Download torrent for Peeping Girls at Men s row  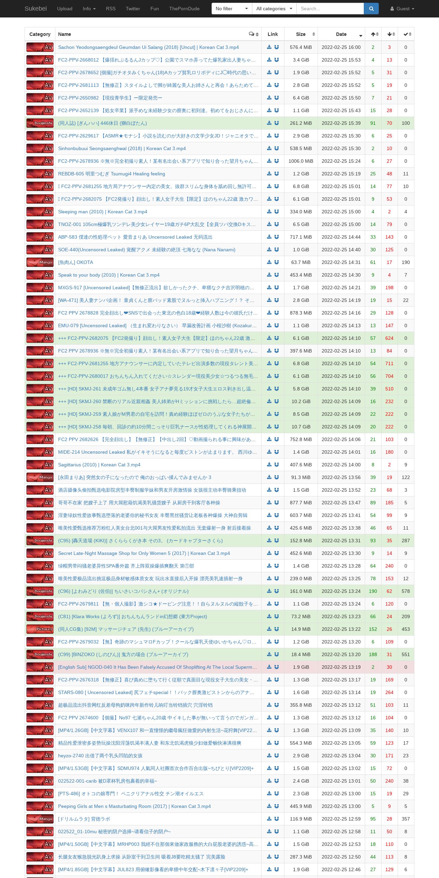269,806
